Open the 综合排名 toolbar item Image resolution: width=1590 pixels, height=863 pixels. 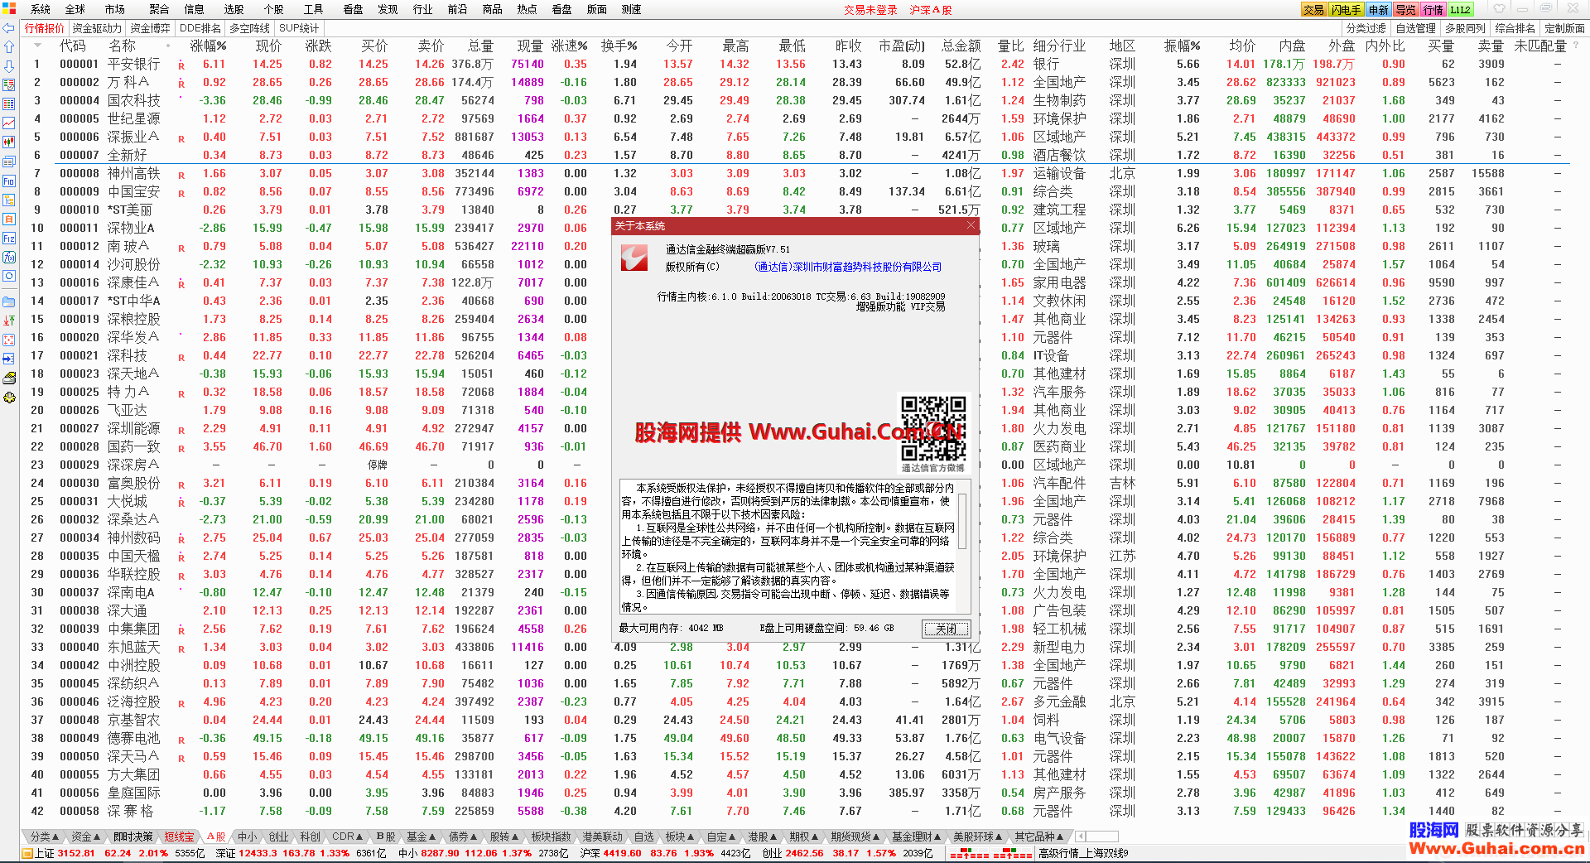click(x=1515, y=28)
